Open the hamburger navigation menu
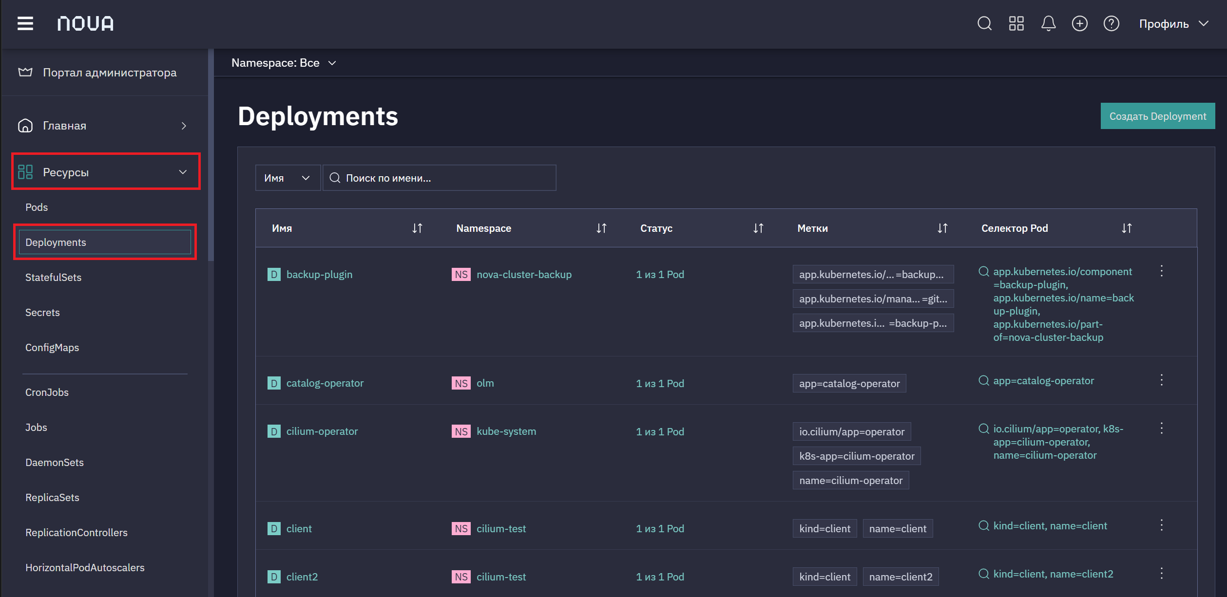 click(25, 23)
